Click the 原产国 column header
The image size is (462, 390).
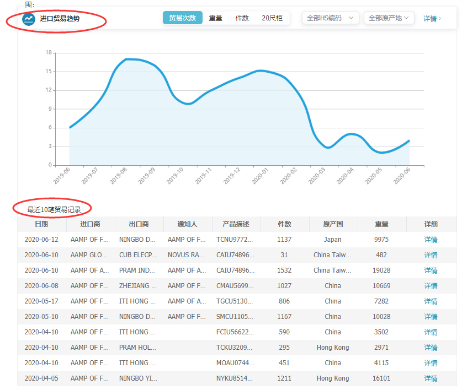tap(333, 224)
